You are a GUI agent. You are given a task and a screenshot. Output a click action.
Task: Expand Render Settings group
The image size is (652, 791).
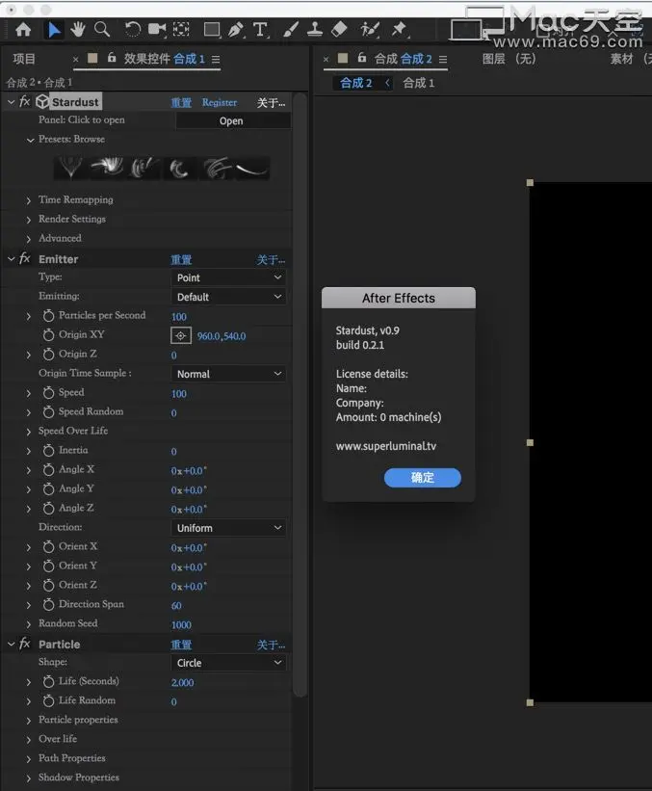coord(29,220)
